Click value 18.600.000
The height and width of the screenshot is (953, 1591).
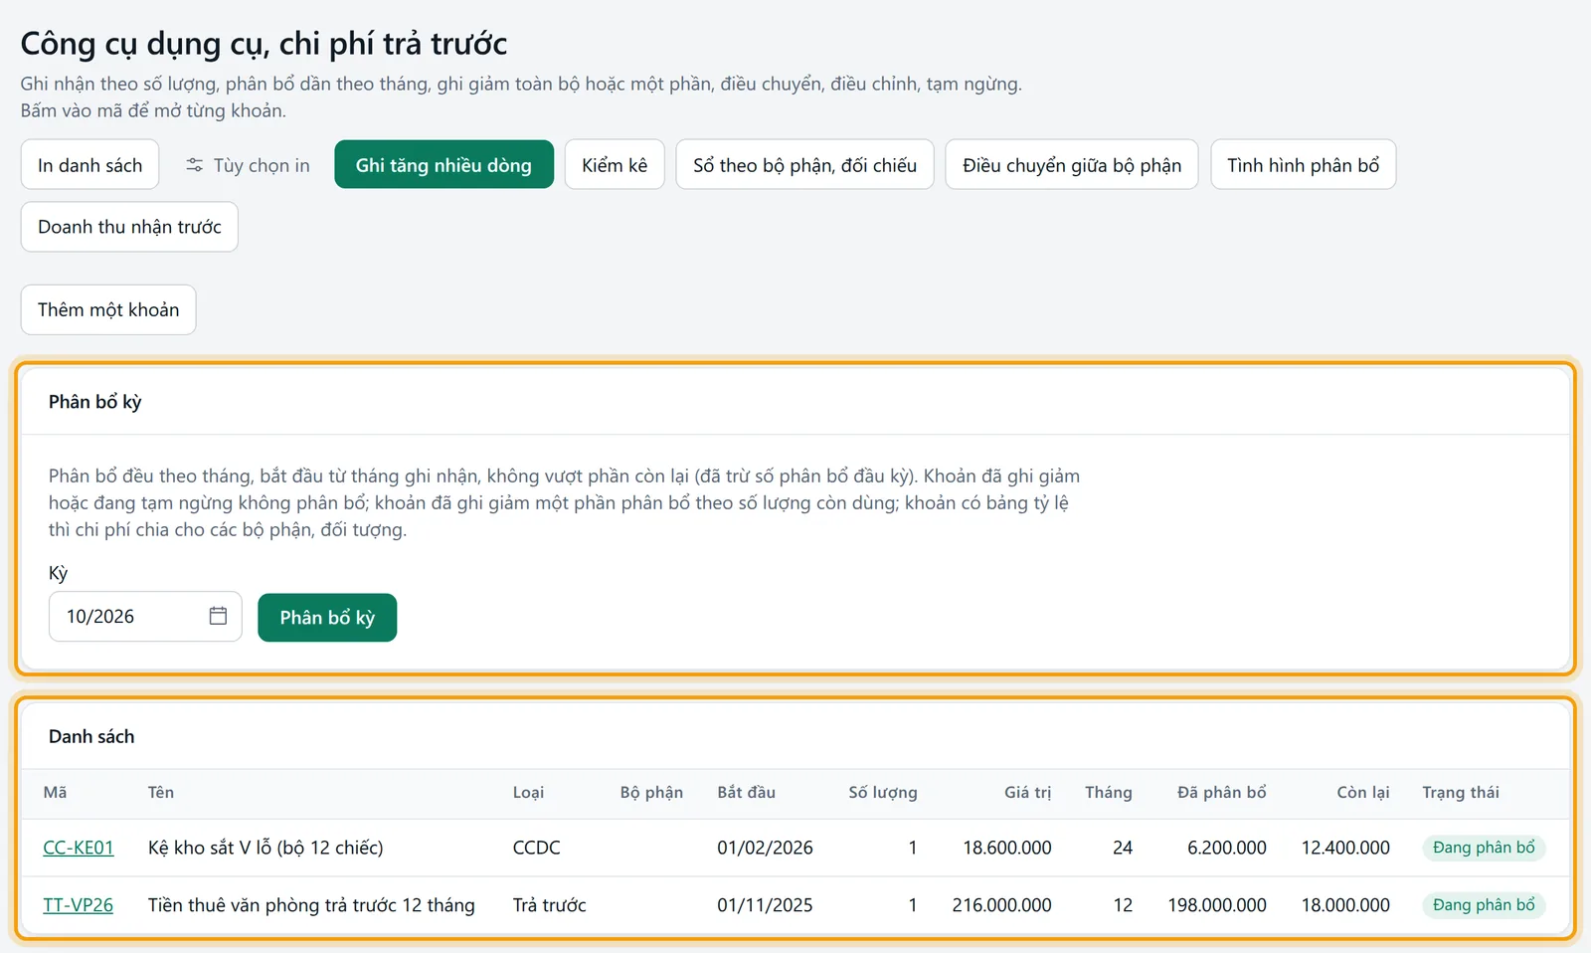tap(1007, 848)
